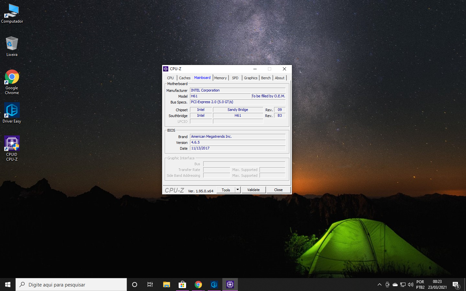
Task: Close CPU-Z with the X button
Action: [x=284, y=69]
